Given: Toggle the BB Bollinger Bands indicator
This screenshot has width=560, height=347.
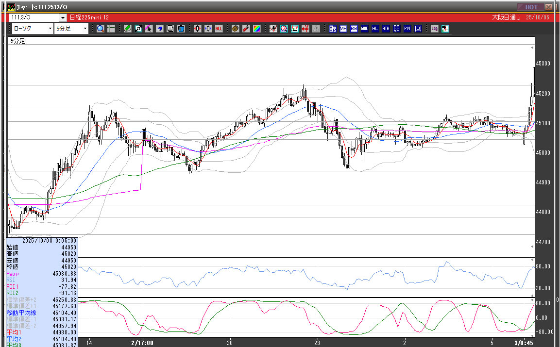Looking at the screenshot, I should coord(354,29).
